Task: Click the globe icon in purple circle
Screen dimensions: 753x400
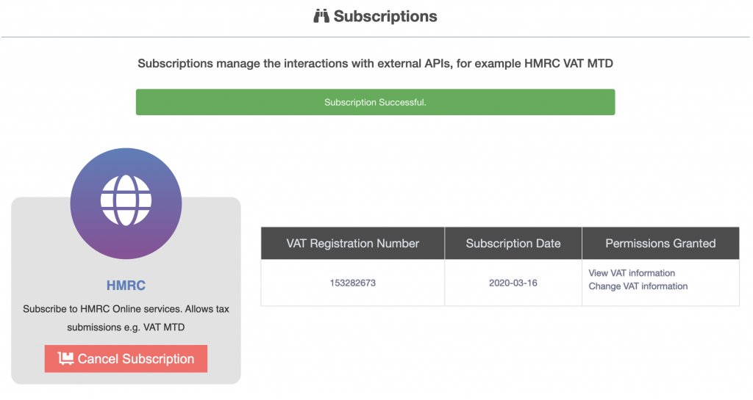Action: tap(126, 200)
